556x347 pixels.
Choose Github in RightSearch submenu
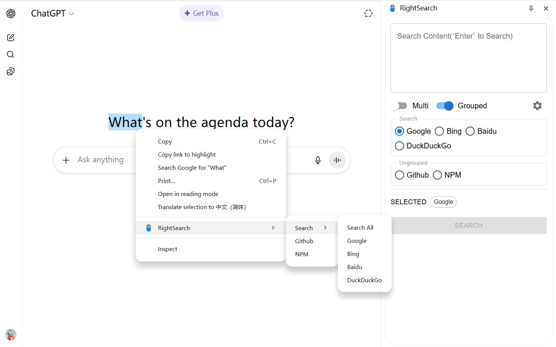click(312, 241)
